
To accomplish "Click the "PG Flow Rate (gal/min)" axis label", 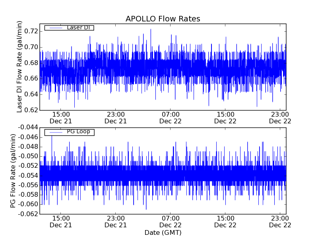I will pyautogui.click(x=13, y=171).
